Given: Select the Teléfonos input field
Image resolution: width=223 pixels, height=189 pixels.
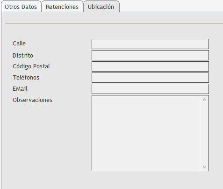Looking at the screenshot, I should (x=150, y=78).
